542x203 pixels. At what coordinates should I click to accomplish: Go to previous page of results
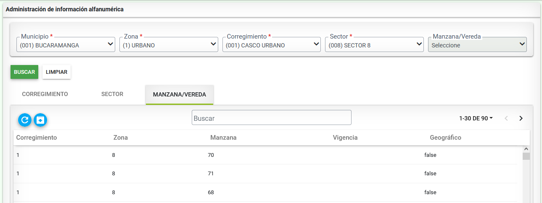(506, 118)
